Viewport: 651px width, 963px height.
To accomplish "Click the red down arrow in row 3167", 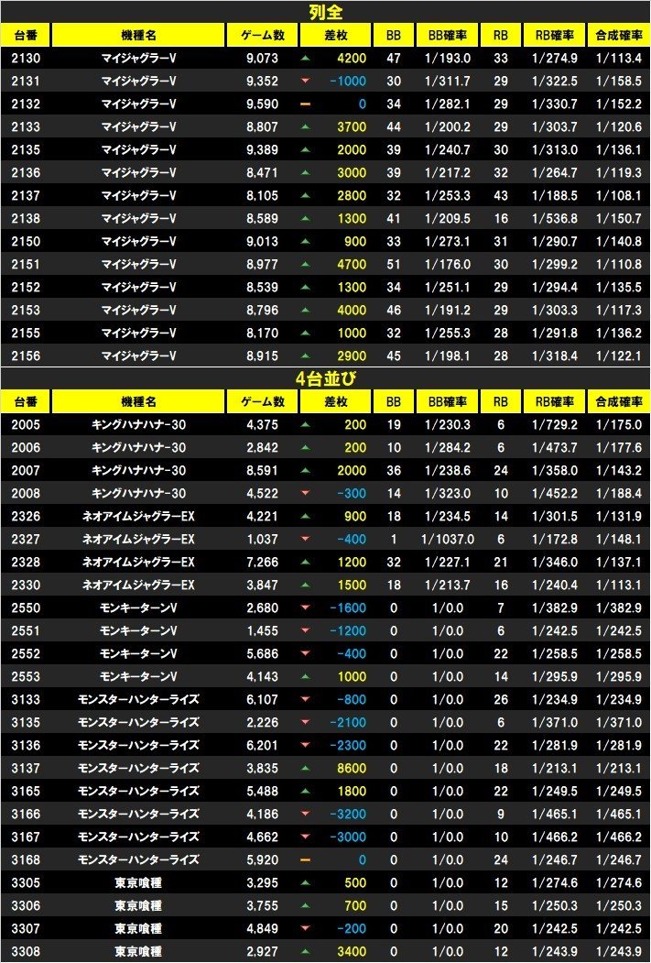I will 306,837.
